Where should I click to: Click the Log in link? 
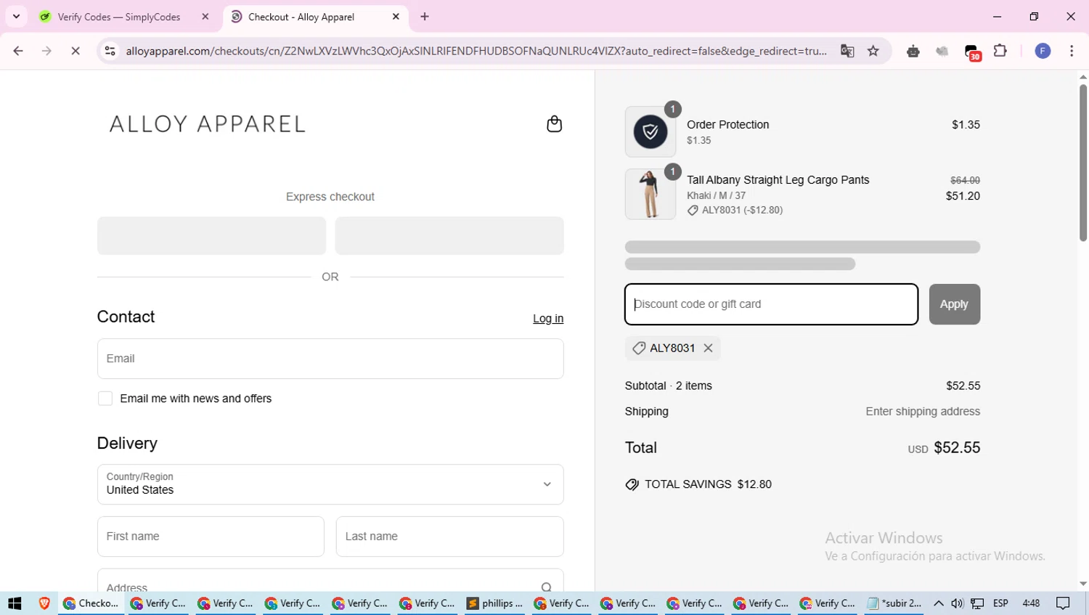pyautogui.click(x=548, y=319)
